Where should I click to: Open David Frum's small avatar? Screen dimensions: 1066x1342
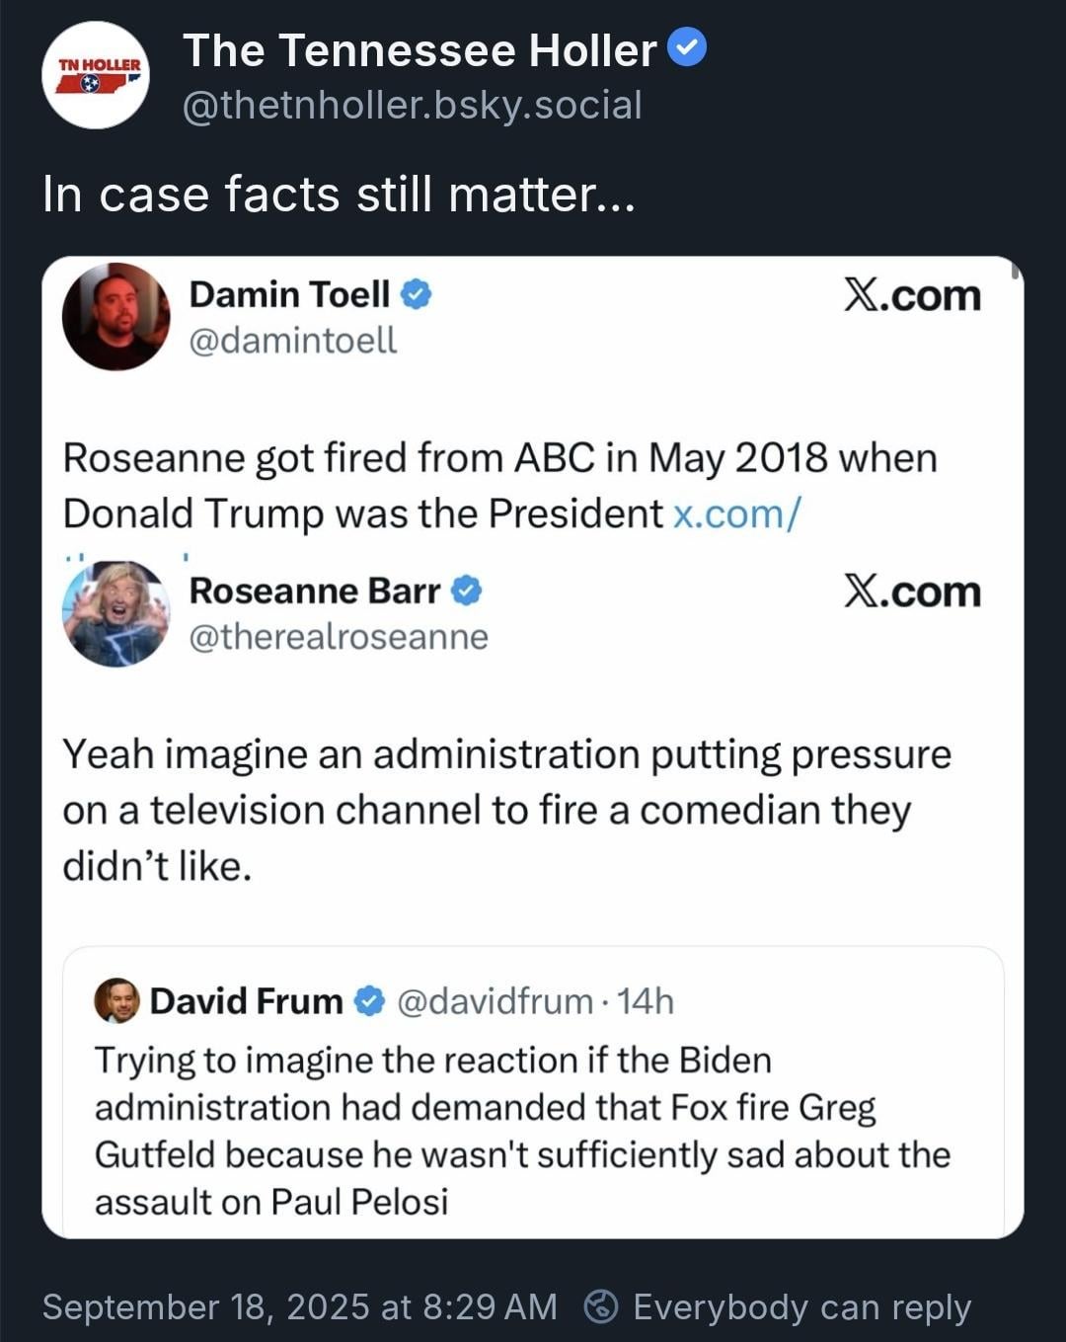pyautogui.click(x=116, y=1000)
